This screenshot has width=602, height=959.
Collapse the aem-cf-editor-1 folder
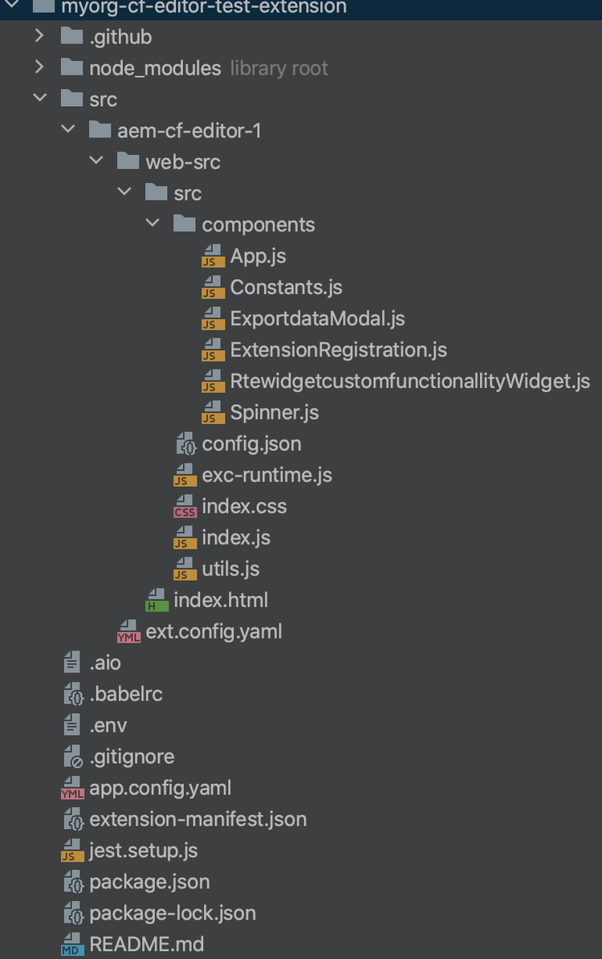pyautogui.click(x=68, y=129)
